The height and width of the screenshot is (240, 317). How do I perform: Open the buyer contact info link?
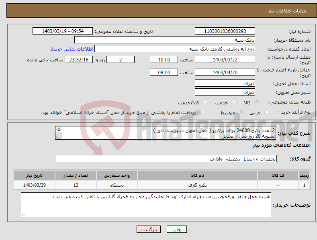[72, 49]
